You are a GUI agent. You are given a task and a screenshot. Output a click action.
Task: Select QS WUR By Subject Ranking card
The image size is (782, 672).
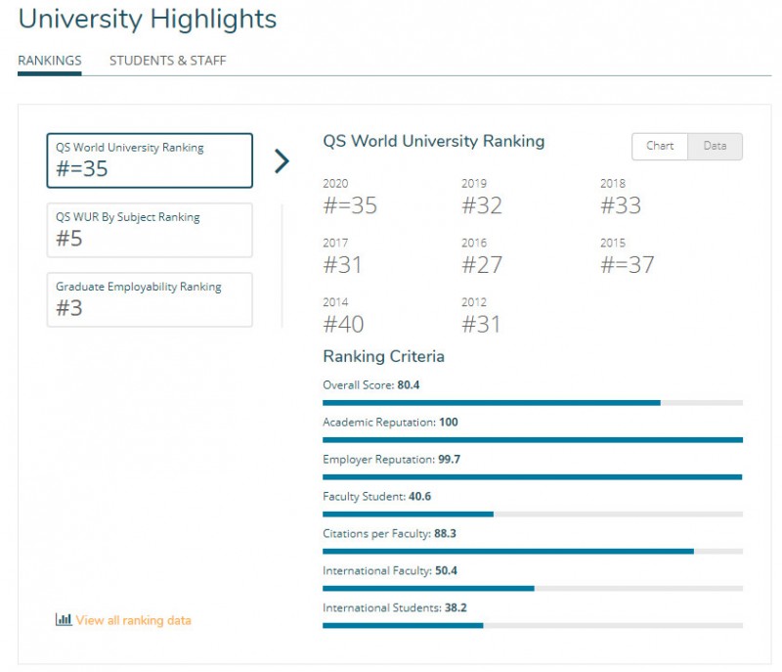(150, 230)
